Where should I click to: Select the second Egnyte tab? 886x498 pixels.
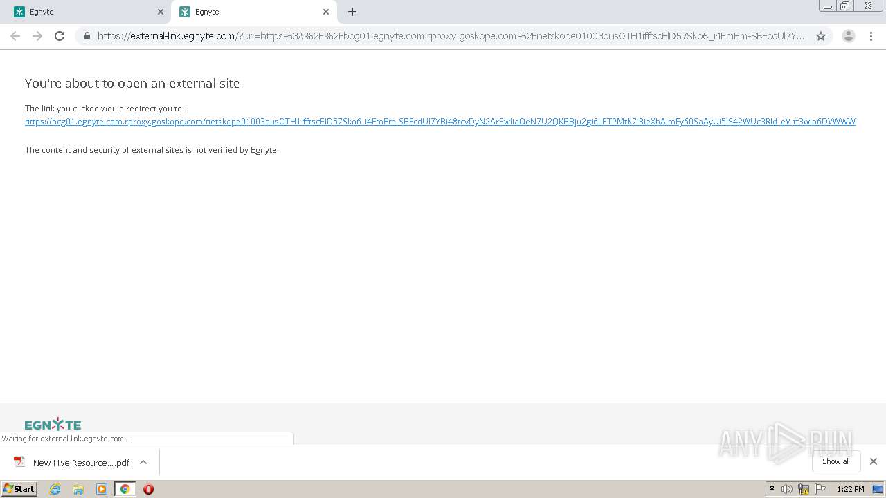click(254, 12)
